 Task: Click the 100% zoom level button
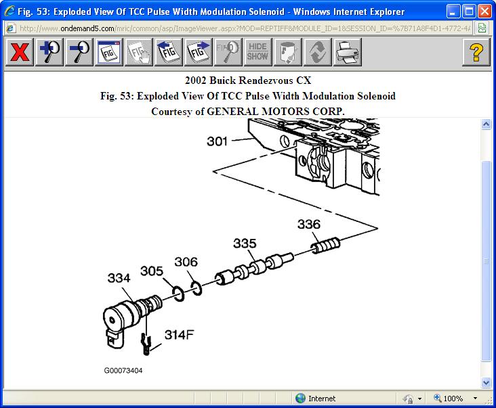(x=448, y=399)
